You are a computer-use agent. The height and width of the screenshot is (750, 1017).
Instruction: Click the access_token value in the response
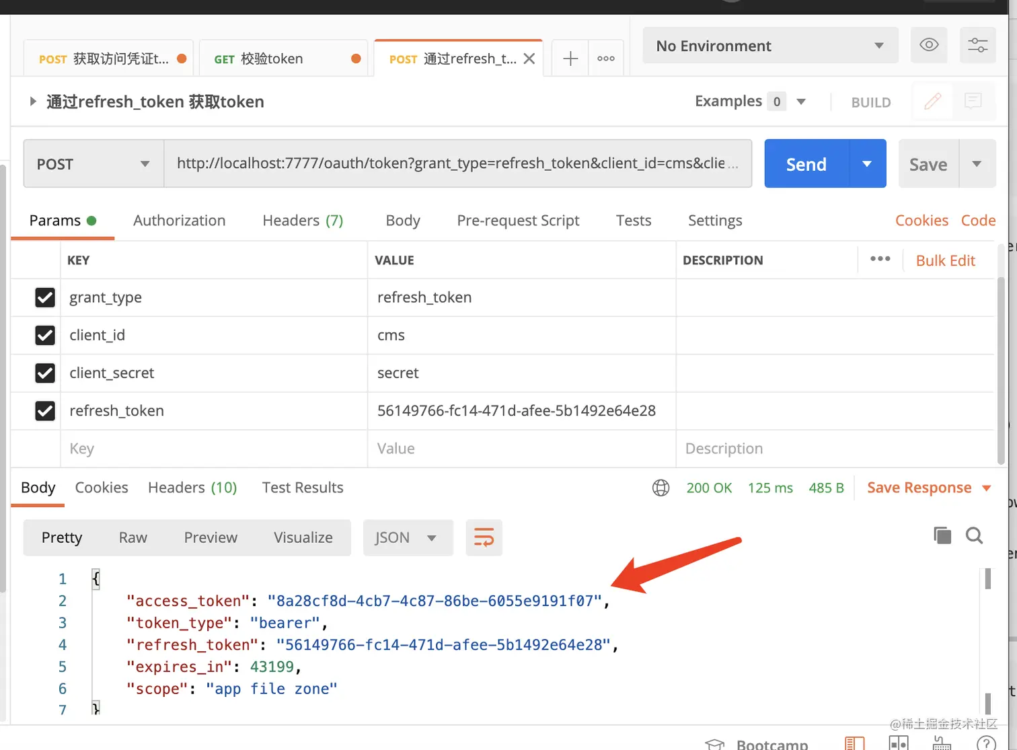click(x=435, y=601)
